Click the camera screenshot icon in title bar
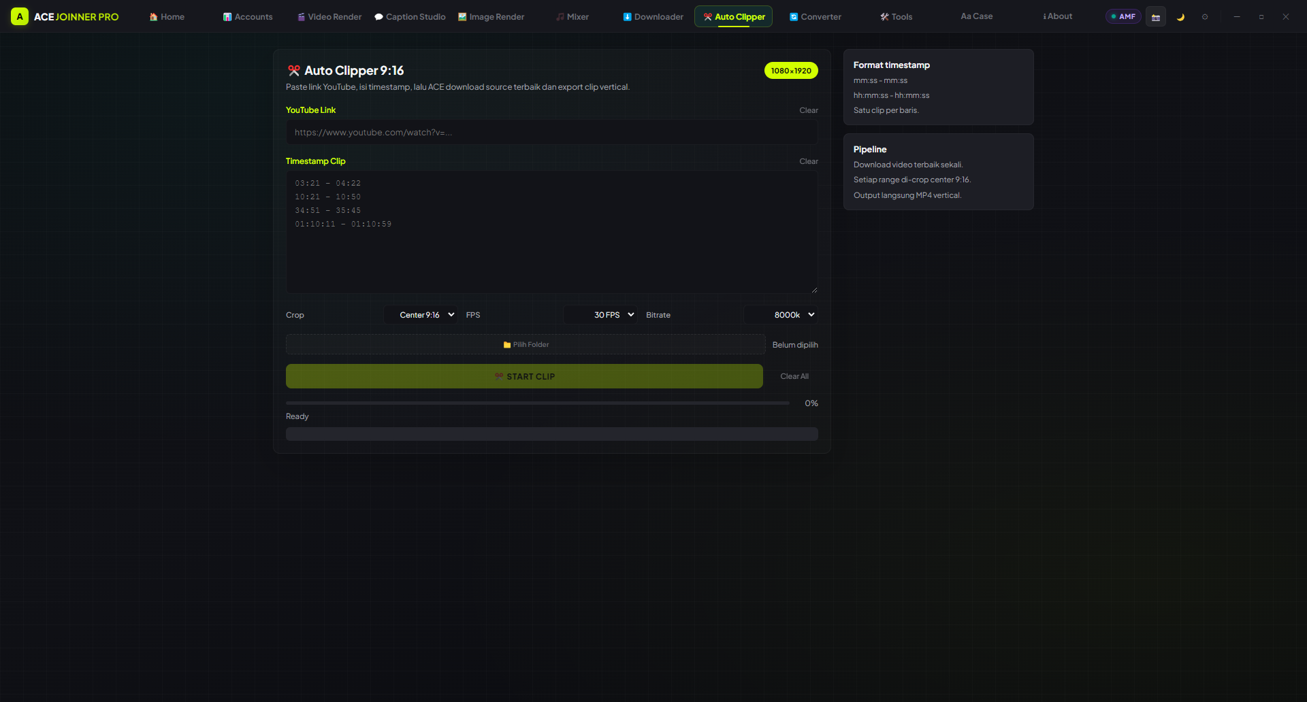Image resolution: width=1307 pixels, height=702 pixels. (1155, 16)
